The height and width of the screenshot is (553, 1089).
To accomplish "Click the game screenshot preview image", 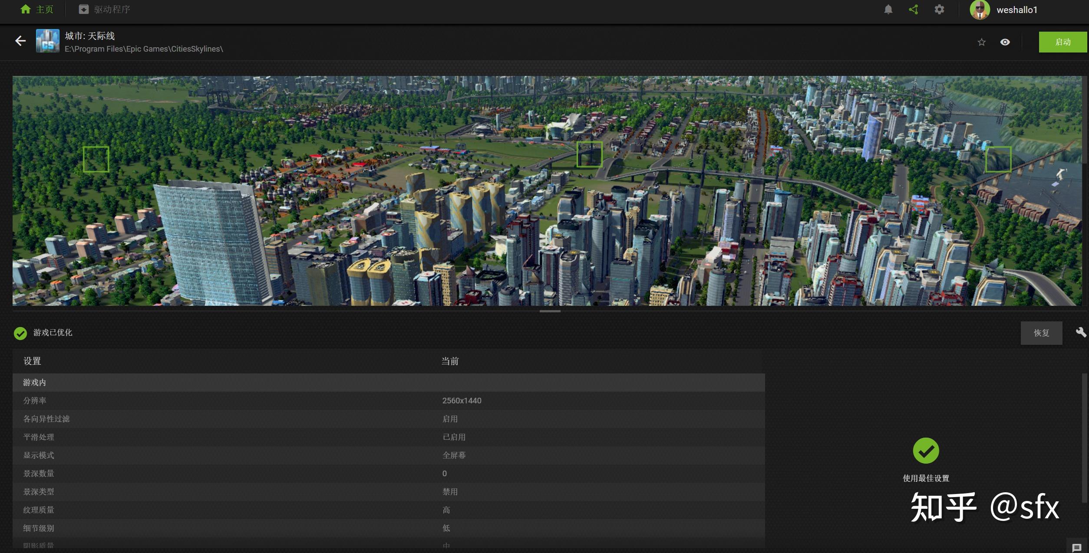I will 547,191.
